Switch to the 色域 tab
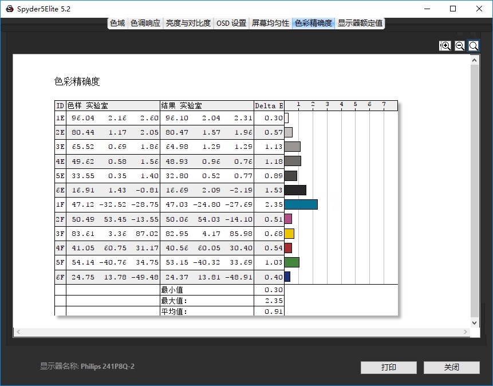The width and height of the screenshot is (493, 386). 117,23
